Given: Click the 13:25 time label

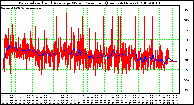Looking at the screenshot, I should [x=100, y=99].
